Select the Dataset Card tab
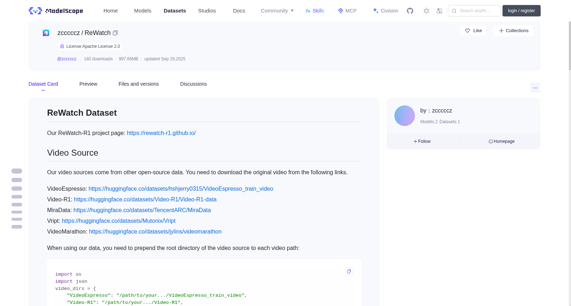This screenshot has width=571, height=306. (x=43, y=84)
